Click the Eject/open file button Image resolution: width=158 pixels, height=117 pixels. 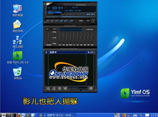pyautogui.click(x=72, y=21)
